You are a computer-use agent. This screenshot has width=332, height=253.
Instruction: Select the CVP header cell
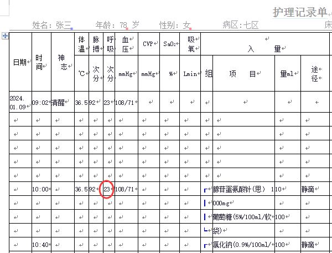click(x=149, y=44)
